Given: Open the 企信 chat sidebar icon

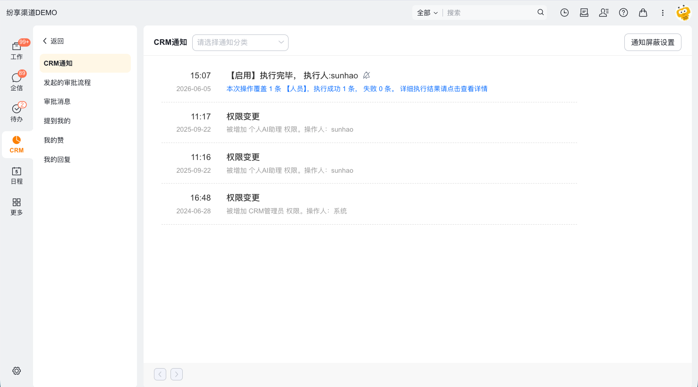Looking at the screenshot, I should (x=17, y=81).
